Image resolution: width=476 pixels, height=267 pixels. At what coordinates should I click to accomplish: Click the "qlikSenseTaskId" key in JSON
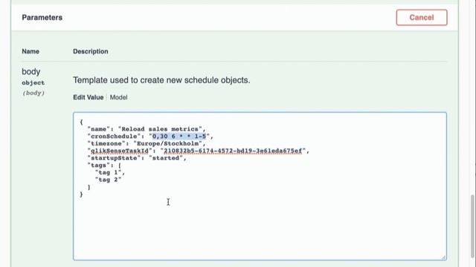tap(120, 151)
